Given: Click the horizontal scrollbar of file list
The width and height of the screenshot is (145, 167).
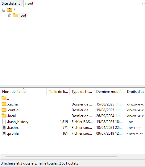Looking at the screenshot, I should [x=61, y=157].
